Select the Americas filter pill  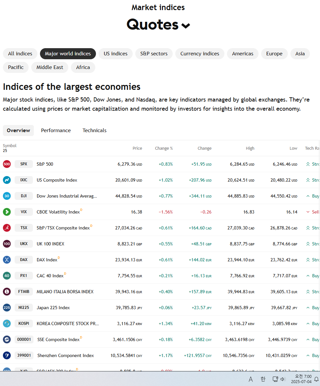[243, 54]
